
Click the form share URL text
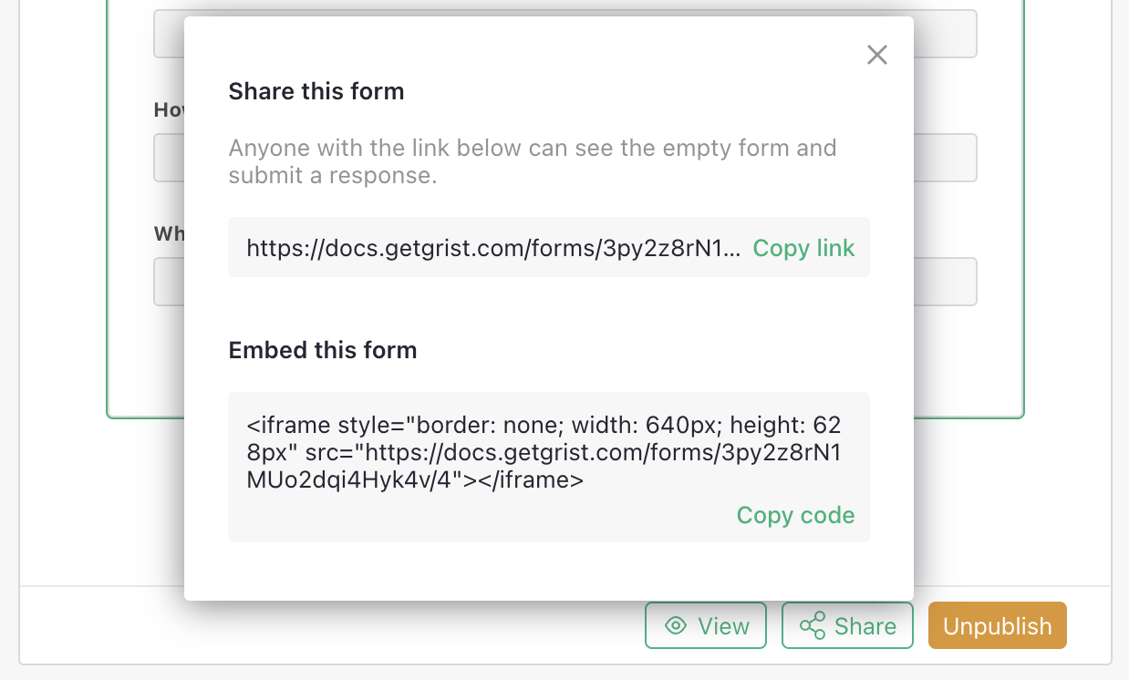click(492, 247)
